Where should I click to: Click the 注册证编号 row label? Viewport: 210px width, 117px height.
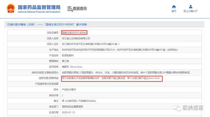52,33
